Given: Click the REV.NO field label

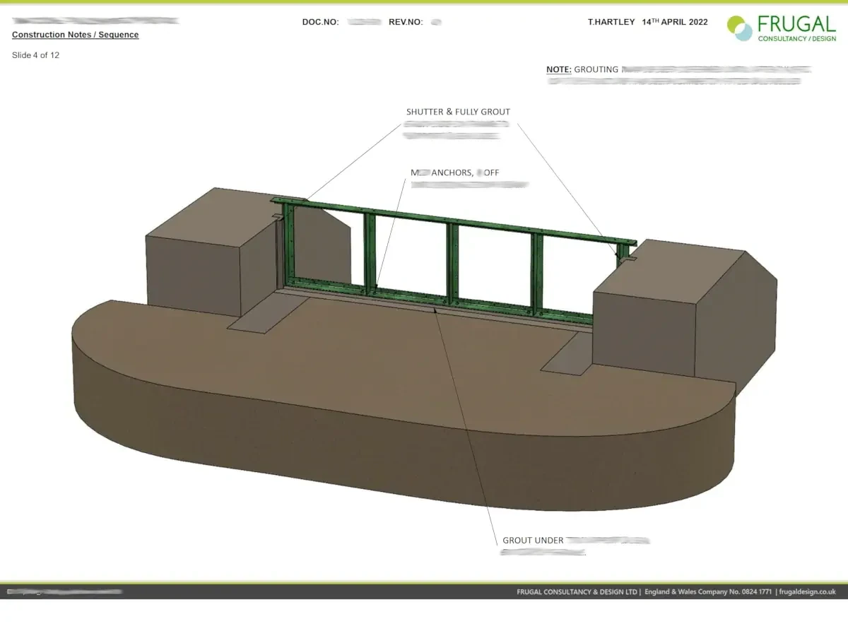Looking at the screenshot, I should click(406, 22).
